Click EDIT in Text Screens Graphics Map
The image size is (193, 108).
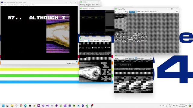click(177, 12)
